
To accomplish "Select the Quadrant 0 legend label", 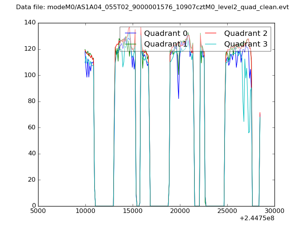I will tap(165, 33).
